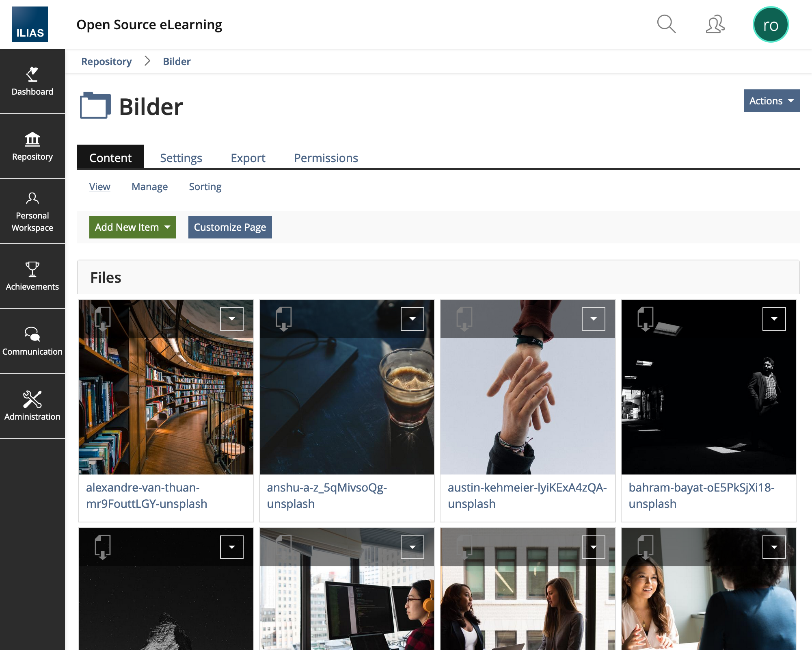The height and width of the screenshot is (650, 812).
Task: Switch to the Settings tab
Action: pos(181,158)
